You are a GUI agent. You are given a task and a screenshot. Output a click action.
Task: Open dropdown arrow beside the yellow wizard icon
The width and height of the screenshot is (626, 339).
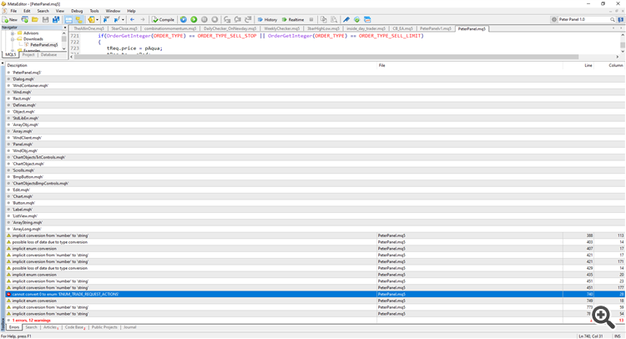[x=97, y=19]
